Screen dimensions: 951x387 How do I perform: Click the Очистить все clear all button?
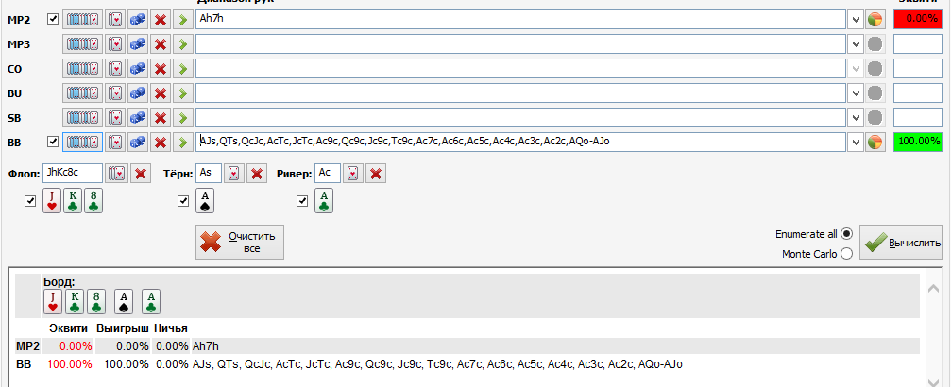point(240,242)
